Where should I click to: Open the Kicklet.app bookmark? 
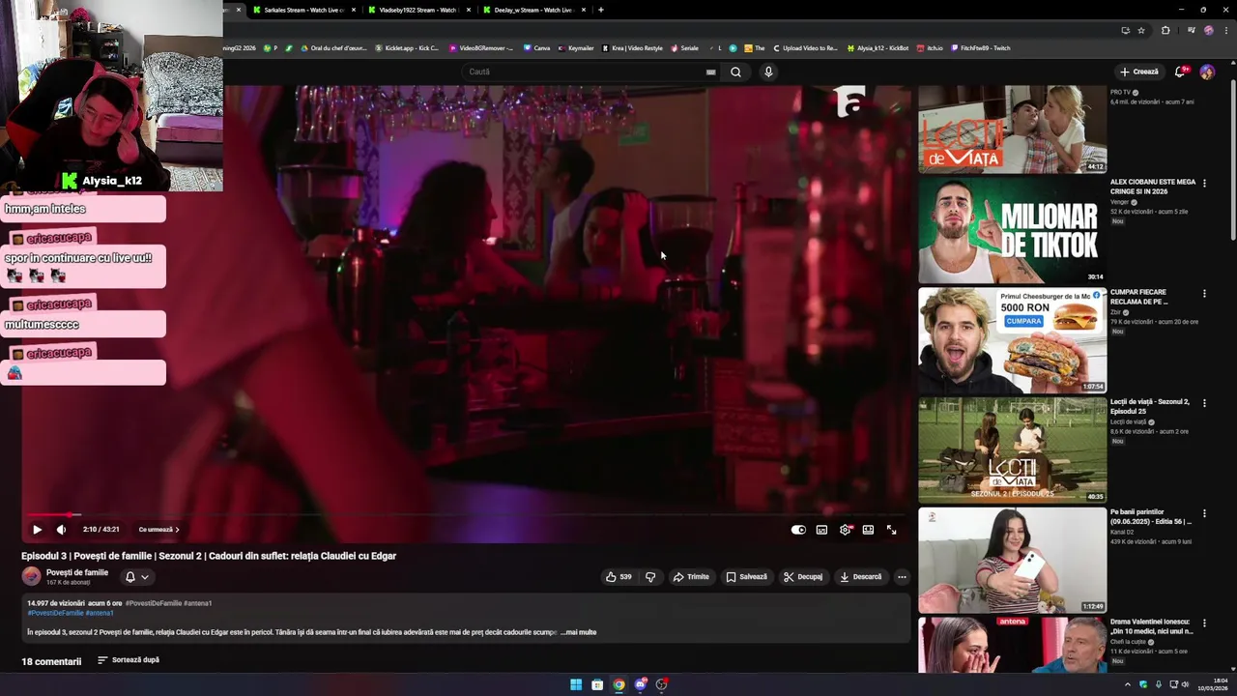coord(407,47)
